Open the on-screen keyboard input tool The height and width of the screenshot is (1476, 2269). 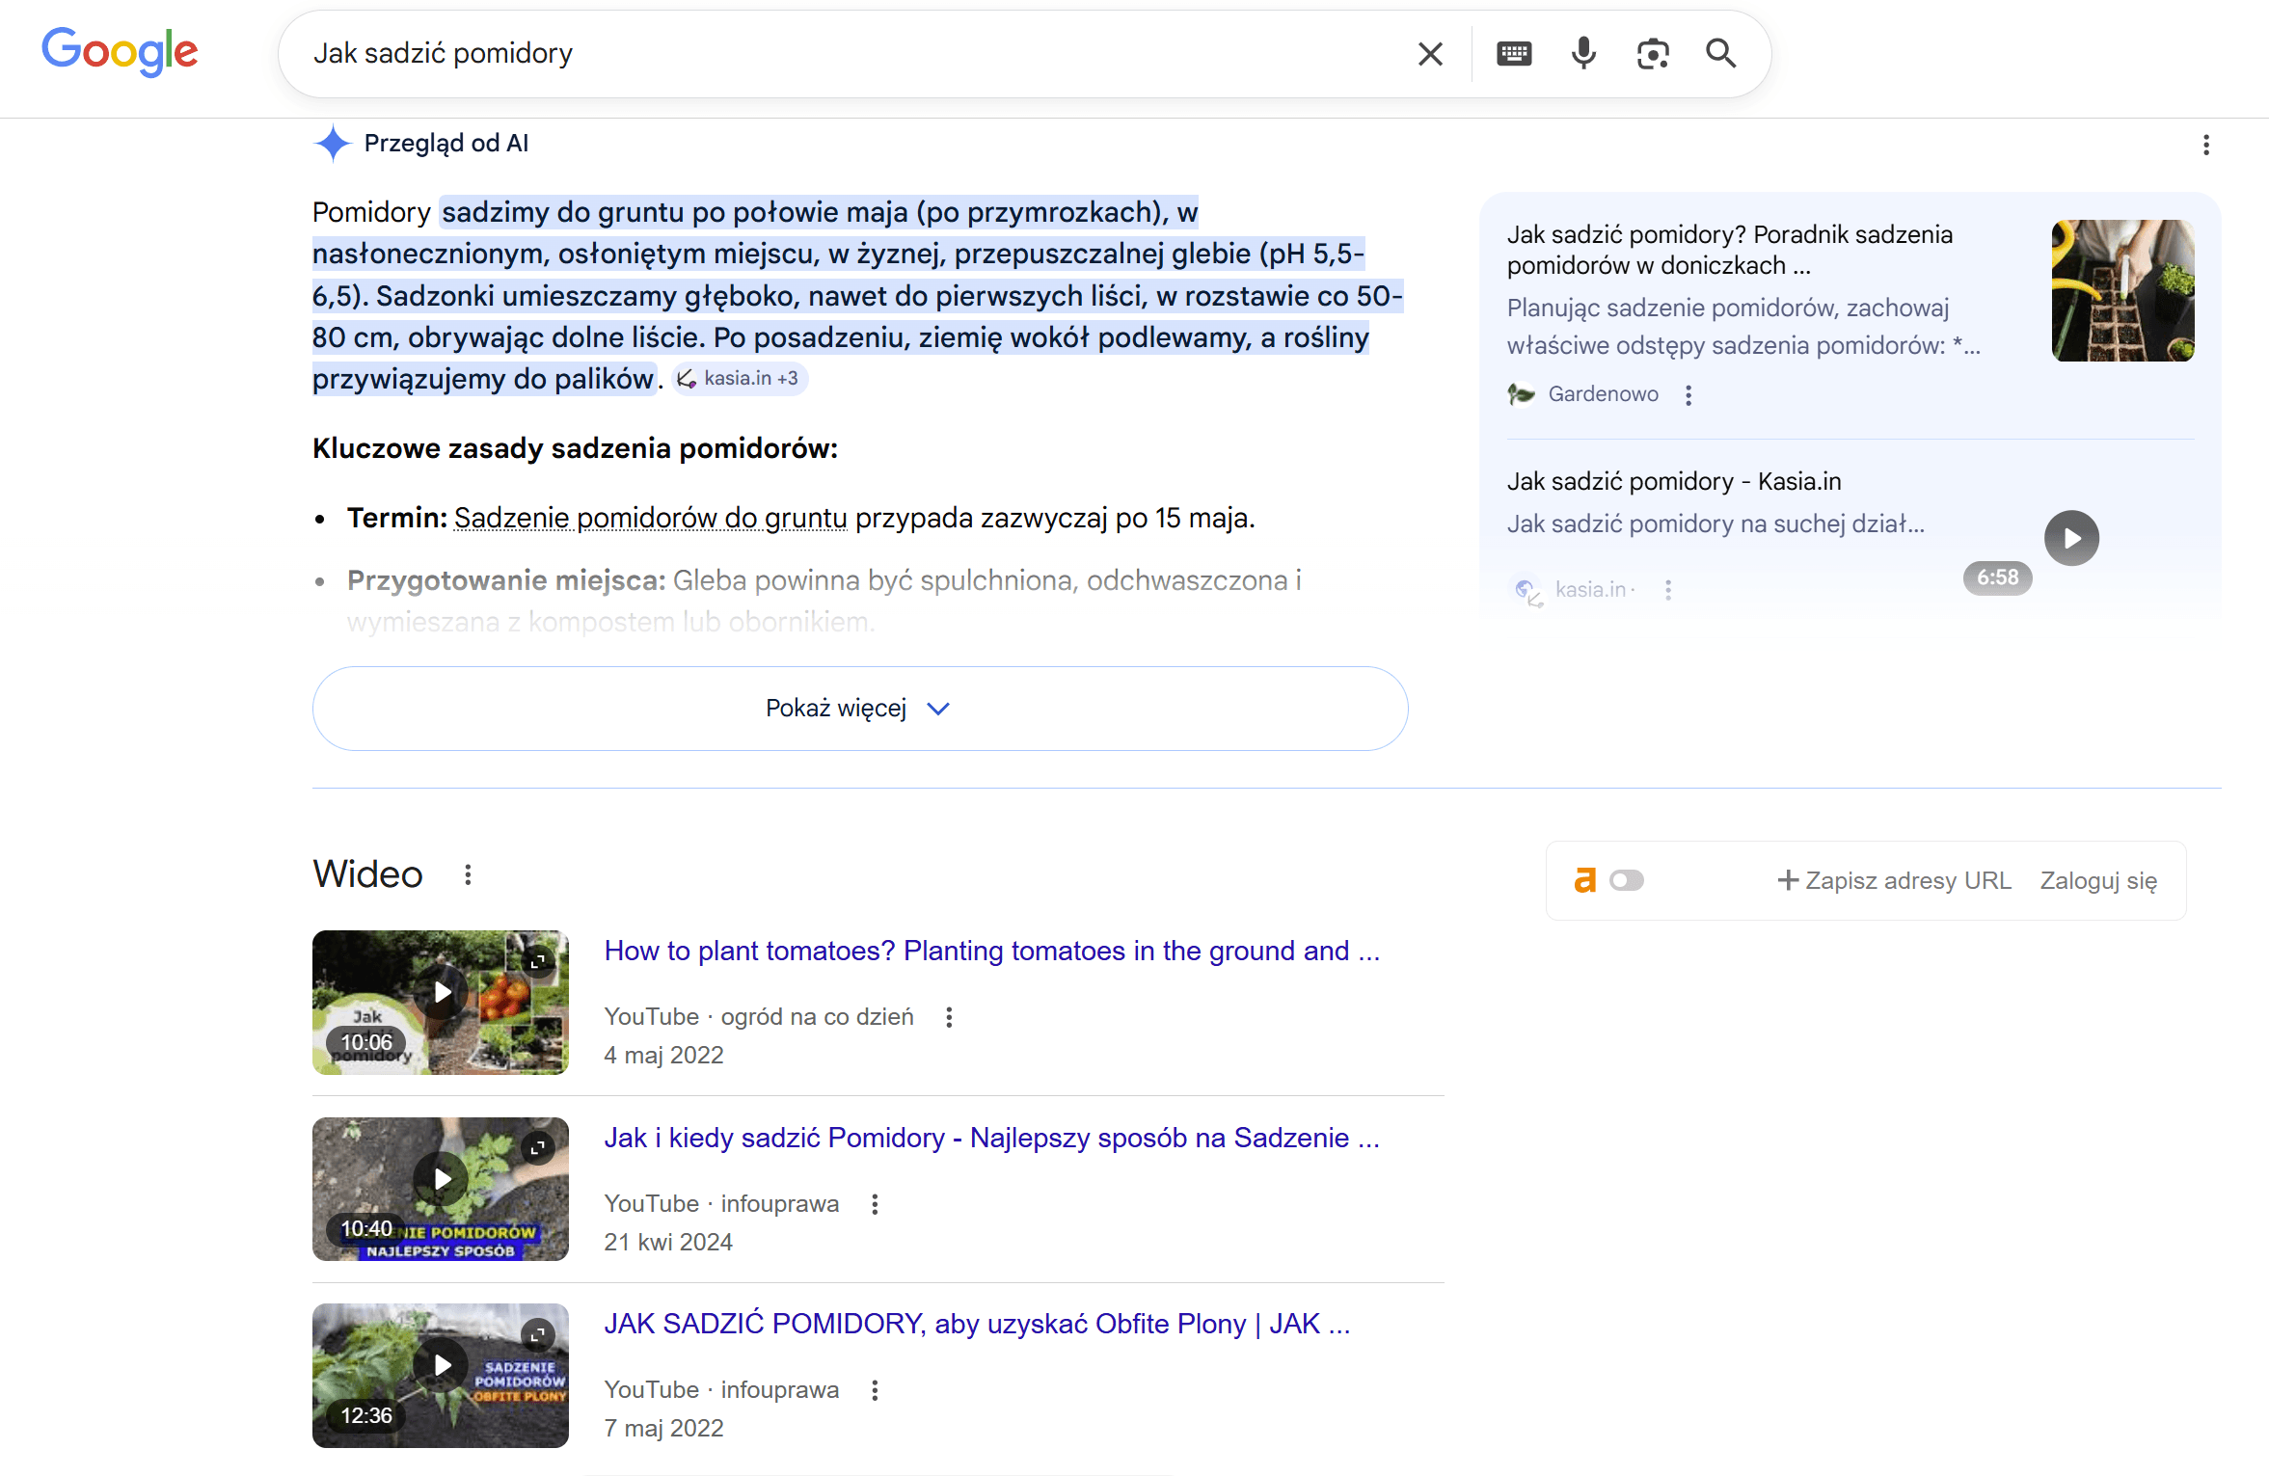1514,54
